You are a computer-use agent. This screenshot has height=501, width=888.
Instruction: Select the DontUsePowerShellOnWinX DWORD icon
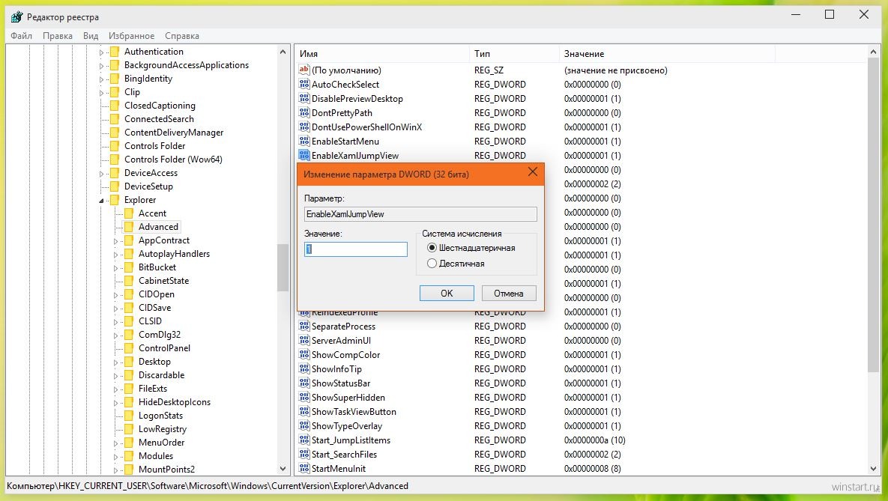click(304, 127)
